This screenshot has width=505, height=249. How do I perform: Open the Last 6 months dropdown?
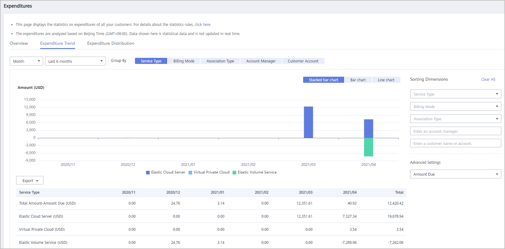pos(75,61)
